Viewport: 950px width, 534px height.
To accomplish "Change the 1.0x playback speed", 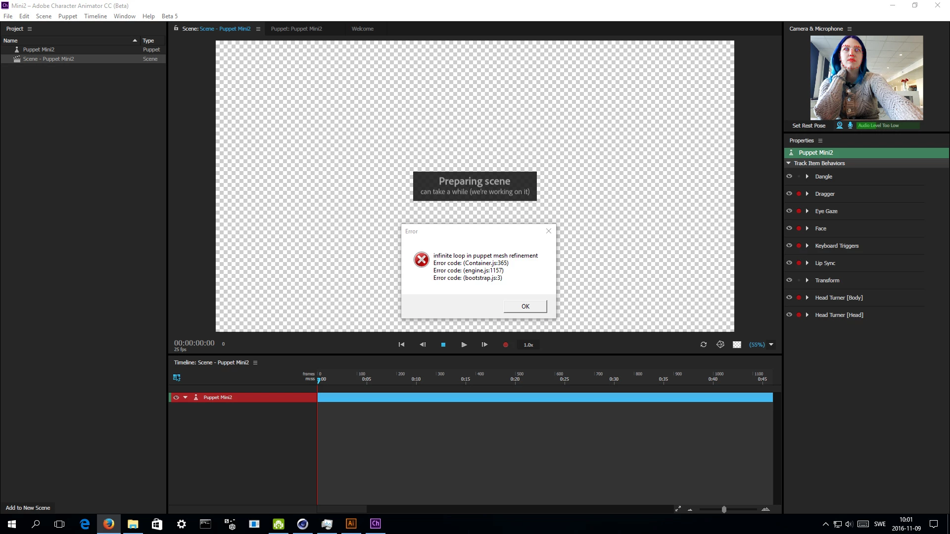I will tap(528, 345).
